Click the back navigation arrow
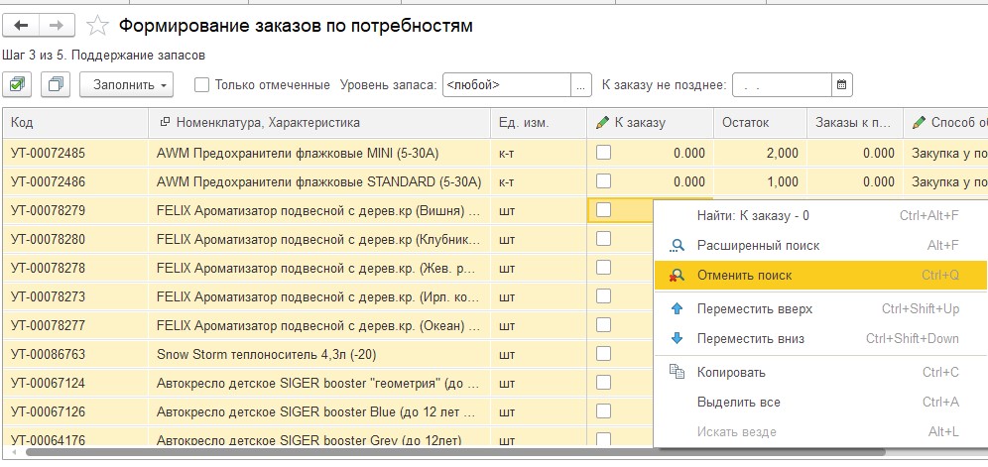The width and height of the screenshot is (988, 467). [x=21, y=25]
